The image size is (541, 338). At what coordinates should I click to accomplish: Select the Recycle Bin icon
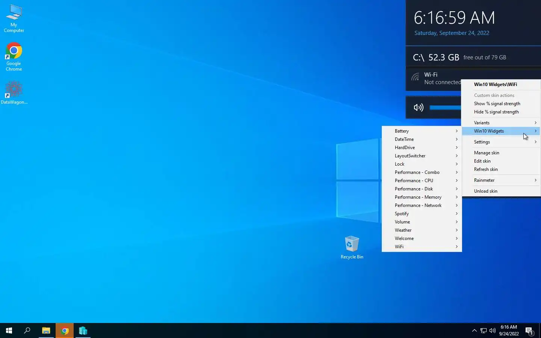(352, 247)
